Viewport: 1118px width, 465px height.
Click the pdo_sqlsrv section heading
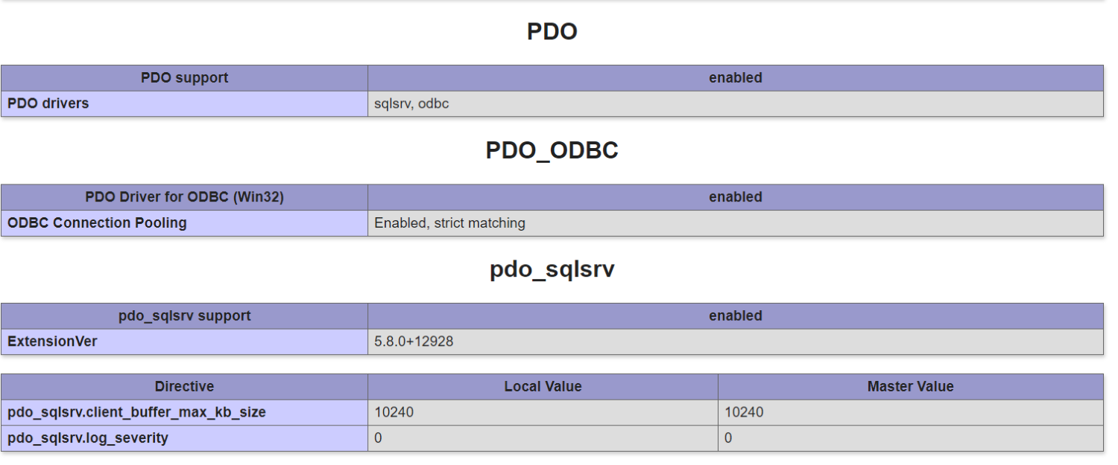tap(552, 269)
